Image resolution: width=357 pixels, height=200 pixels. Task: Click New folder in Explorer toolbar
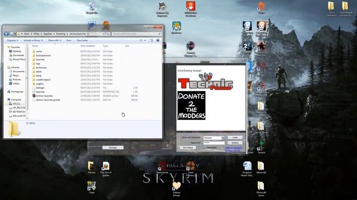click(x=82, y=41)
